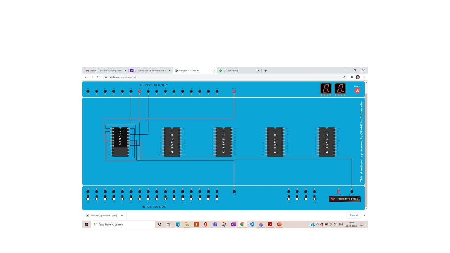Select the 74LS90 IC chip
450x253 pixels.
point(121,141)
